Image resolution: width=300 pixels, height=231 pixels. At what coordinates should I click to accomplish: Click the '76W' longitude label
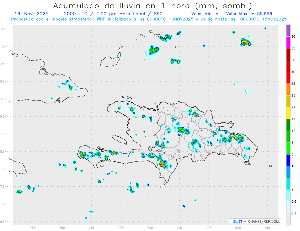click(x=33, y=228)
